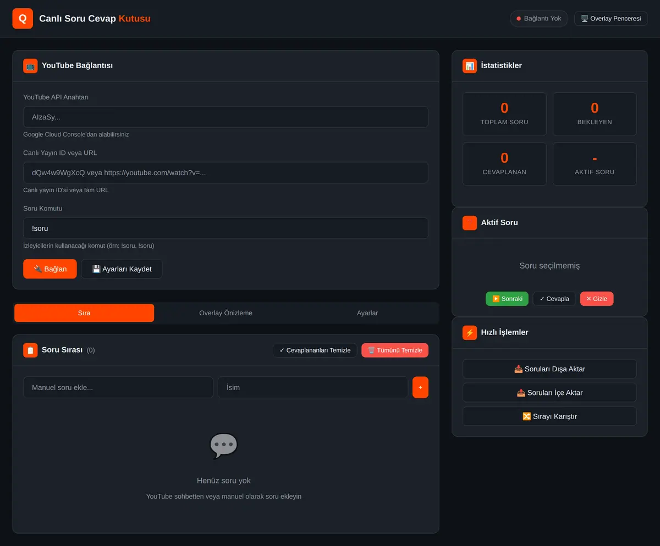The height and width of the screenshot is (546, 660).
Task: Click the Bekleyen stat card
Action: [595, 114]
